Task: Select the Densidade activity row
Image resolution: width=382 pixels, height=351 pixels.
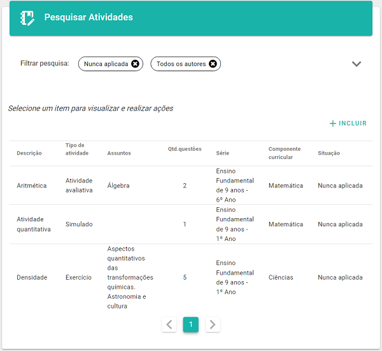Action: point(191,277)
